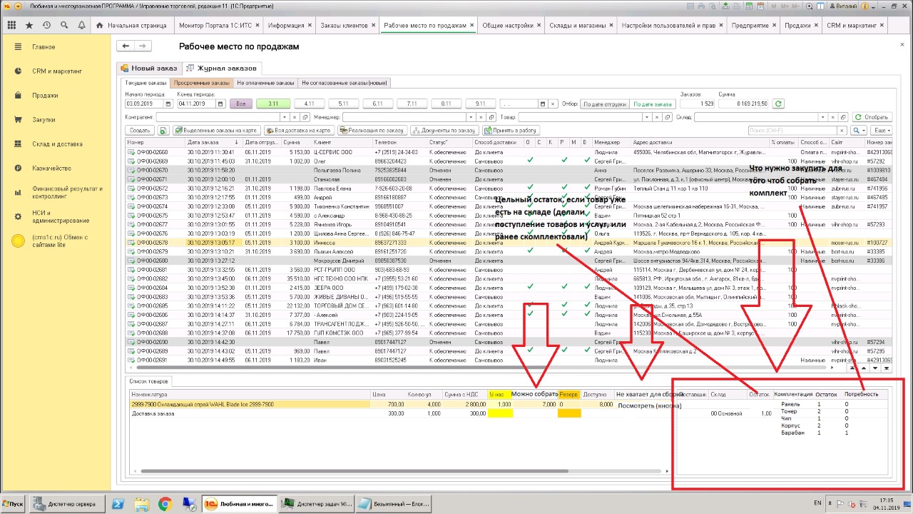
Task: Click 'Создать' button
Action: (x=140, y=131)
